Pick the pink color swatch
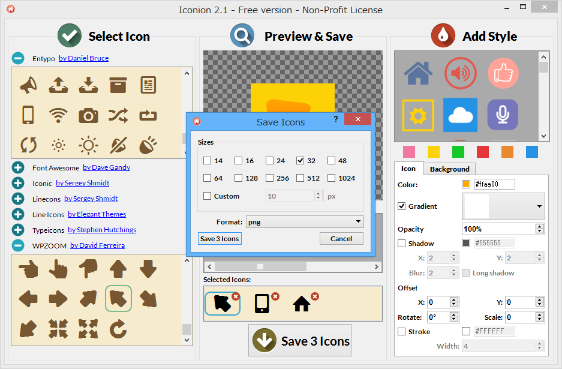The height and width of the screenshot is (369, 562). tap(409, 152)
